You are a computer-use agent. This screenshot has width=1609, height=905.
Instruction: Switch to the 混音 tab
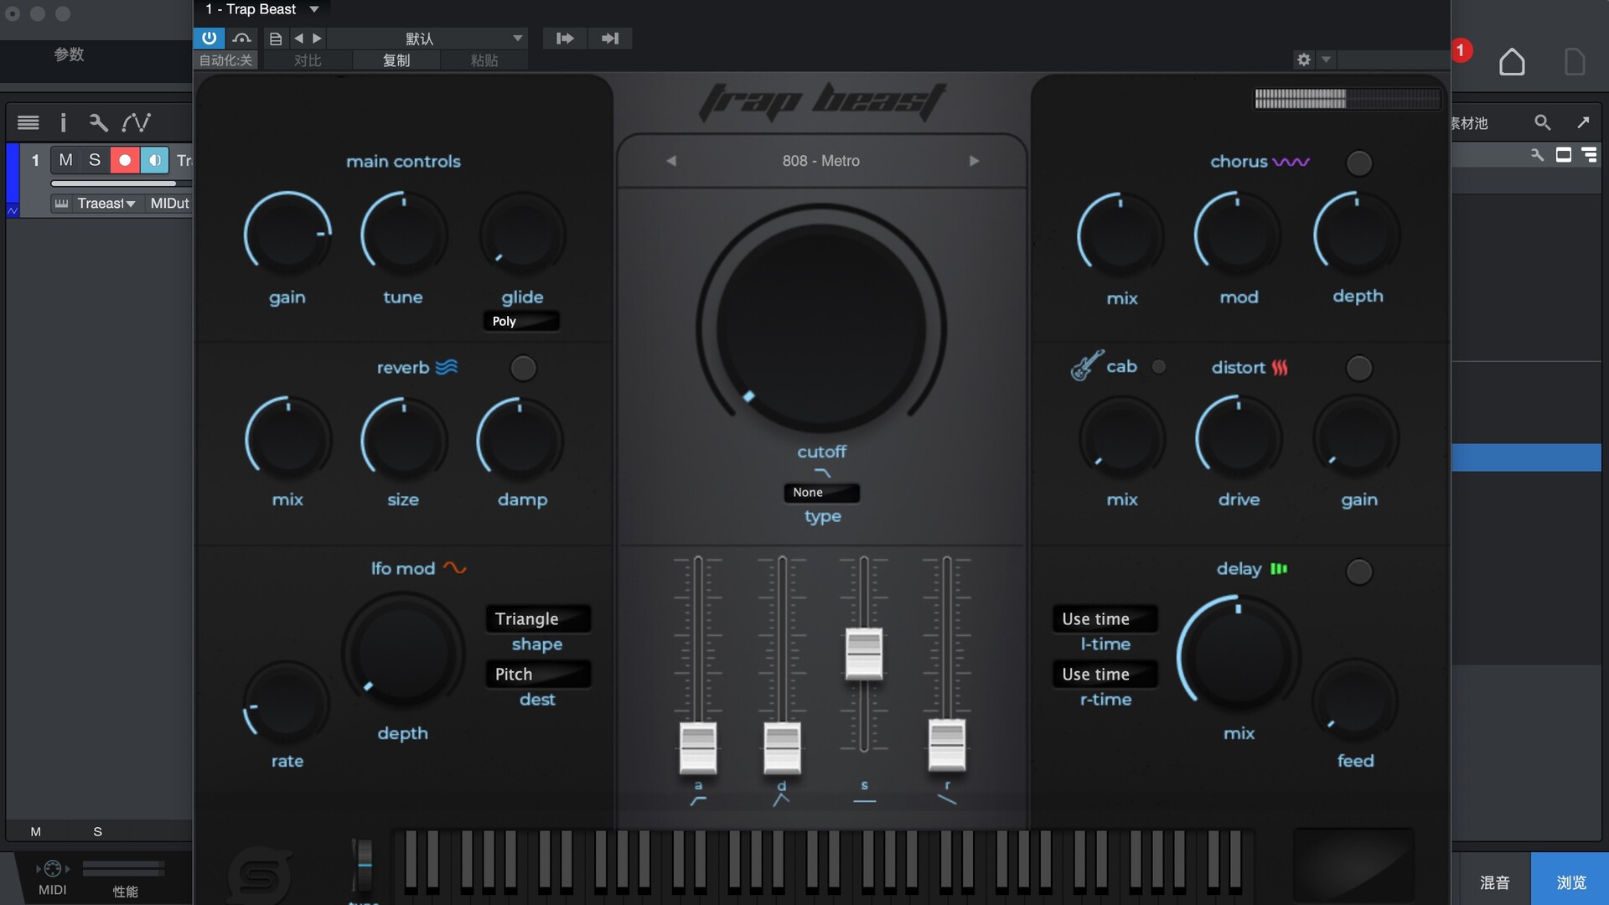[1494, 882]
